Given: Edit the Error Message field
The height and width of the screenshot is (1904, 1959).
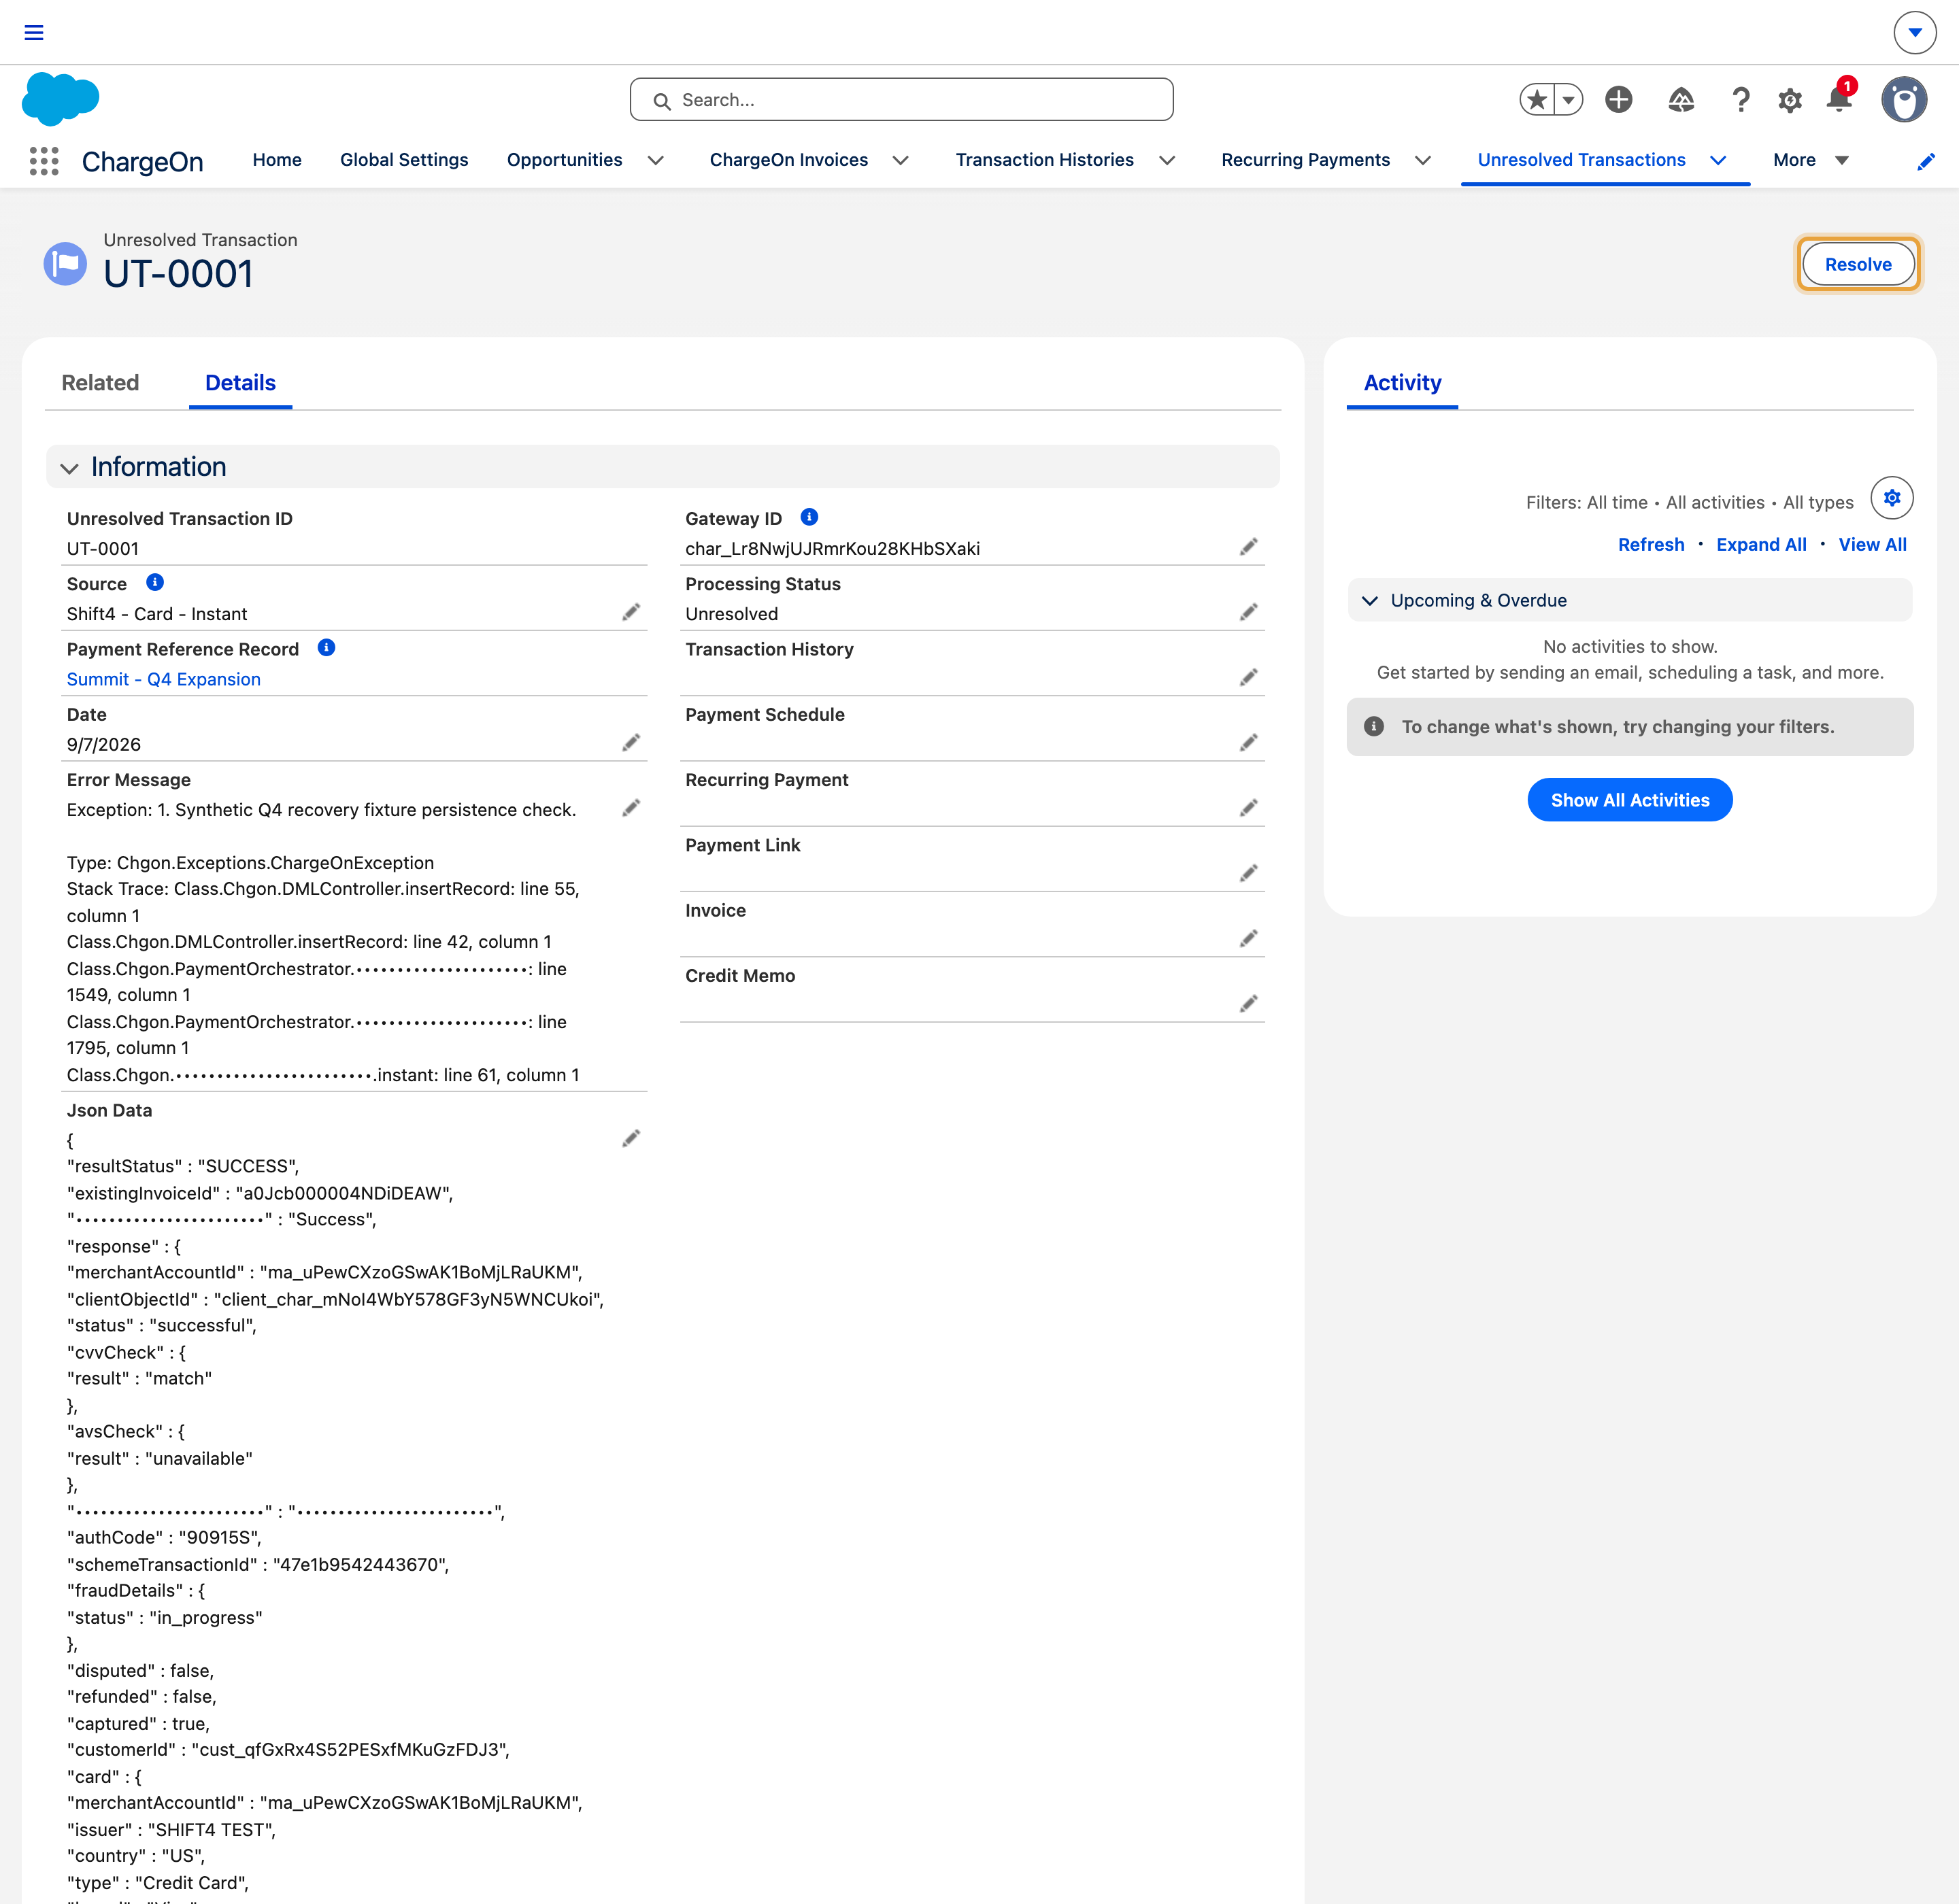Looking at the screenshot, I should coord(631,808).
